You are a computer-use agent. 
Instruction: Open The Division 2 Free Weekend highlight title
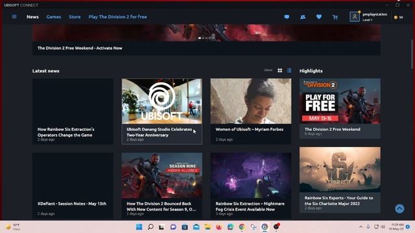point(333,129)
